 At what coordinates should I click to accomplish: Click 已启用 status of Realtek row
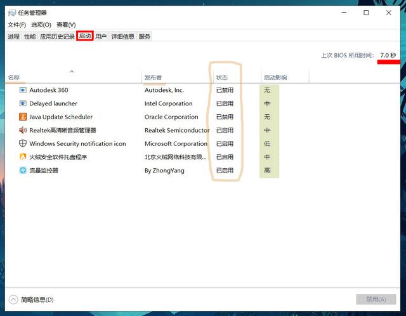(x=225, y=130)
